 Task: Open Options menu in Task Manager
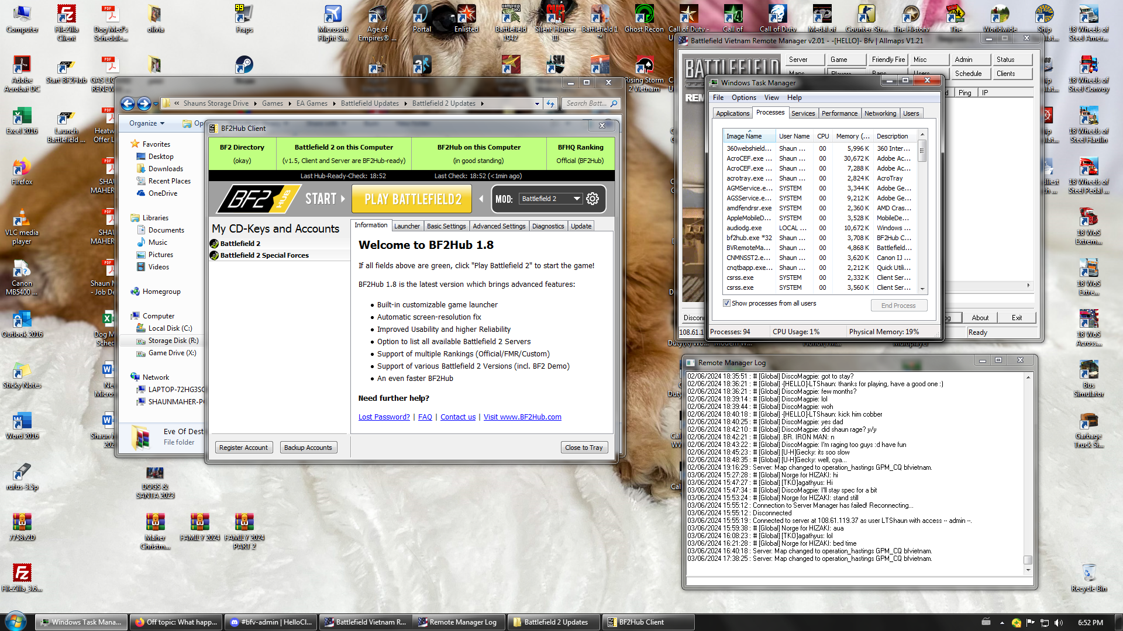pos(743,98)
